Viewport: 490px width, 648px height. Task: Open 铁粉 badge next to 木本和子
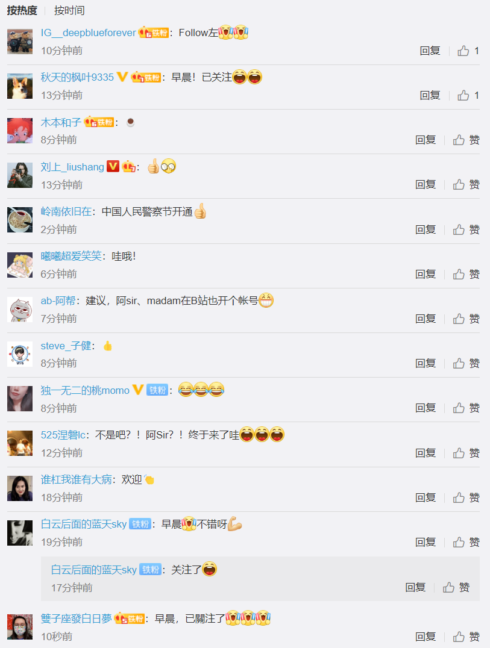pyautogui.click(x=99, y=122)
